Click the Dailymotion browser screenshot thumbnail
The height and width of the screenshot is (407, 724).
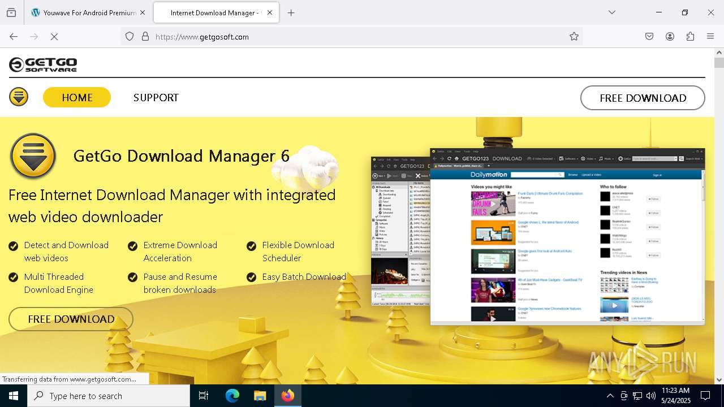pyautogui.click(x=567, y=236)
